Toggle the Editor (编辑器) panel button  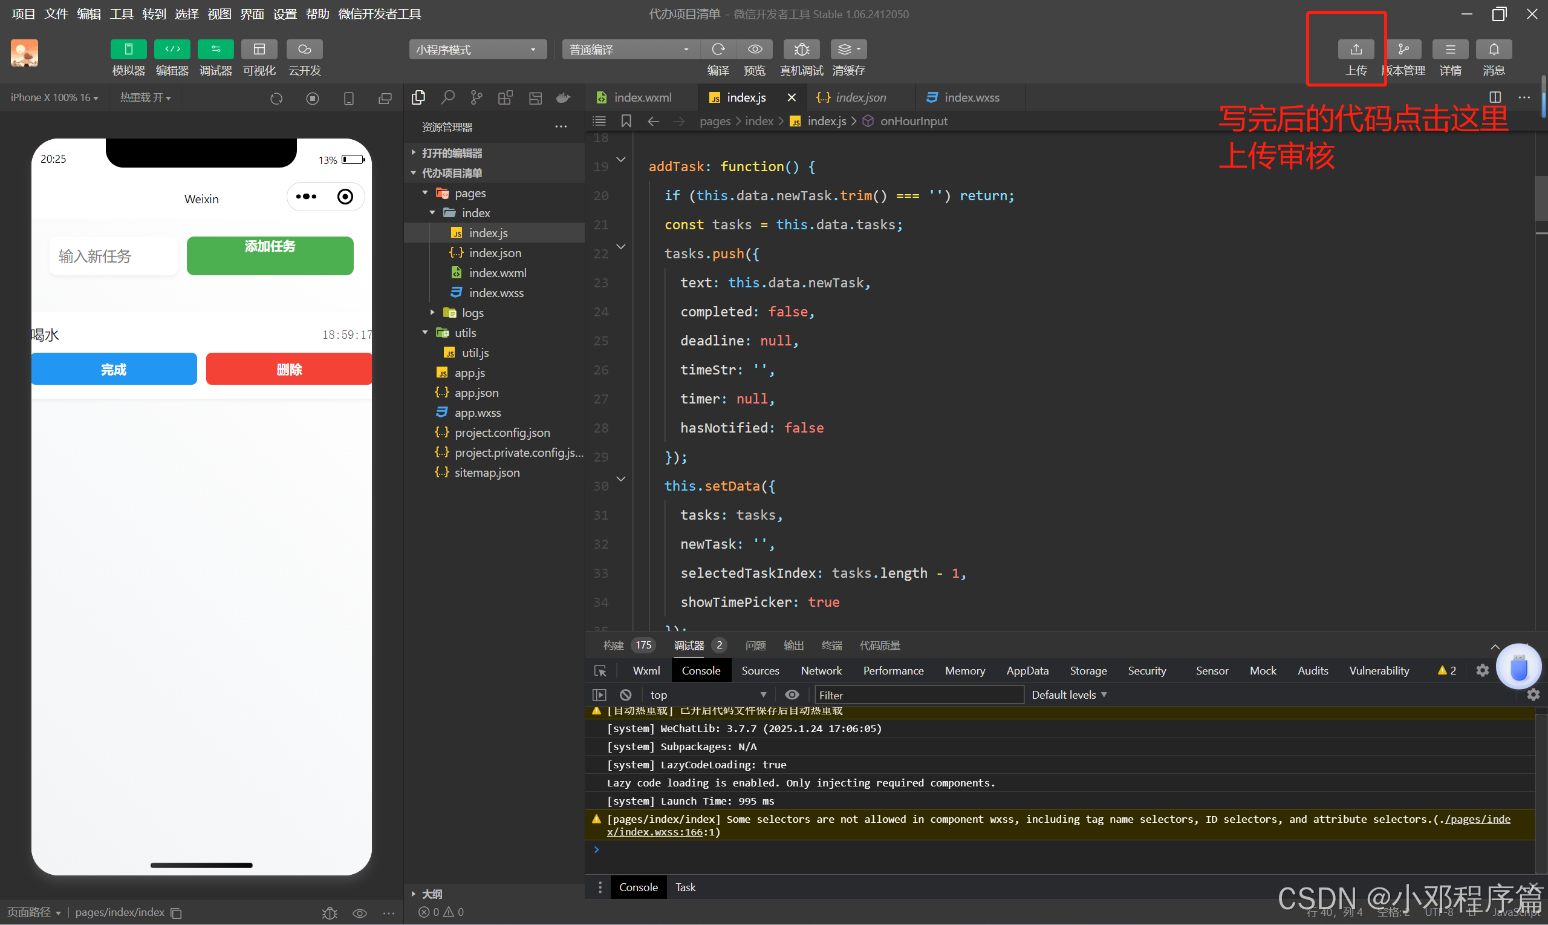click(x=172, y=49)
